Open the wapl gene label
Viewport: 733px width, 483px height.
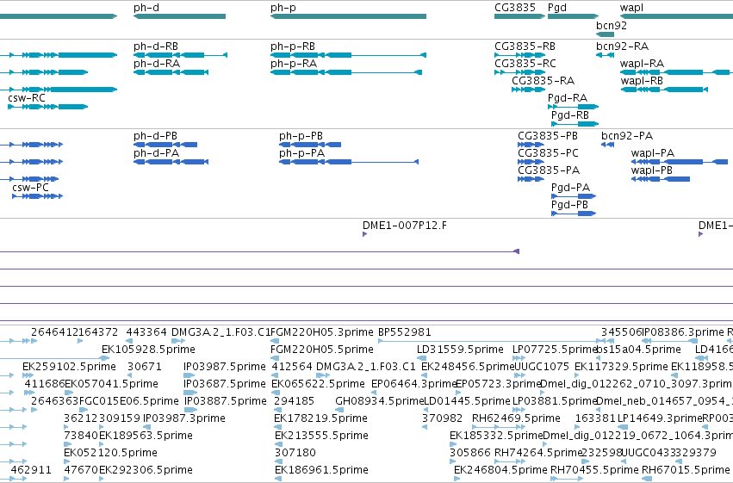click(x=631, y=8)
